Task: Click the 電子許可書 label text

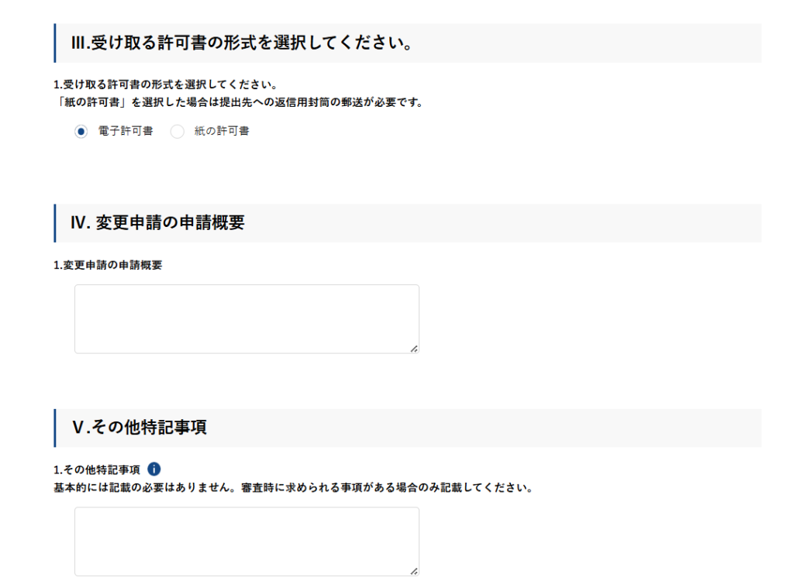Action: (126, 132)
